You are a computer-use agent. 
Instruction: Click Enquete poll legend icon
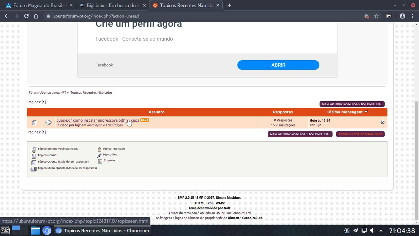[100, 161]
